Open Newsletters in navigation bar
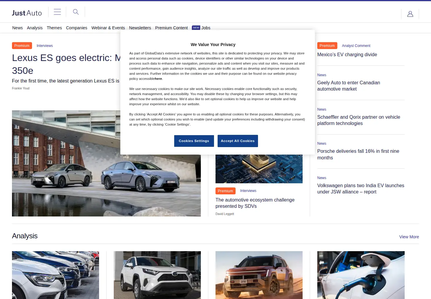 coord(140,28)
